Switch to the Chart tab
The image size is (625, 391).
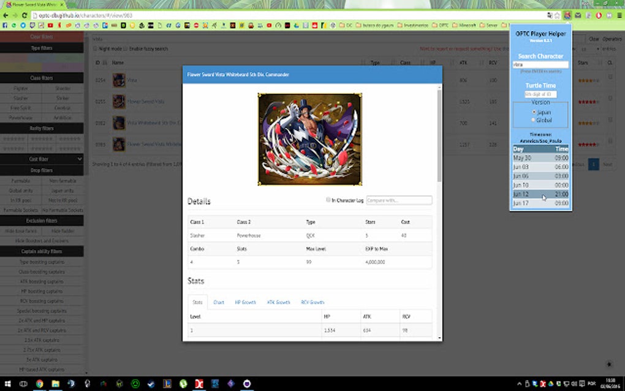219,302
